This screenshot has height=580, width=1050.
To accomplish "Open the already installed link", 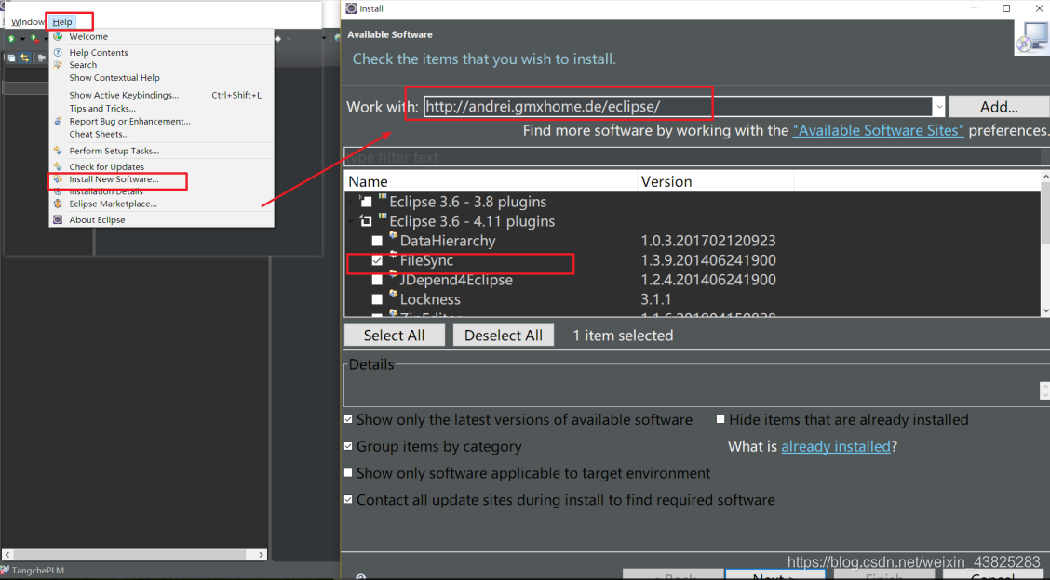I will pos(836,446).
